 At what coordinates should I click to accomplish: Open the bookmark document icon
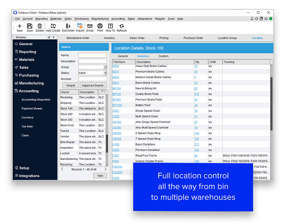point(261,19)
